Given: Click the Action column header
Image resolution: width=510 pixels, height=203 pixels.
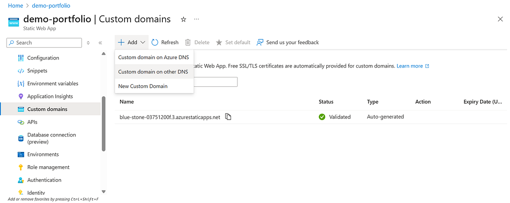Looking at the screenshot, I should tap(423, 101).
